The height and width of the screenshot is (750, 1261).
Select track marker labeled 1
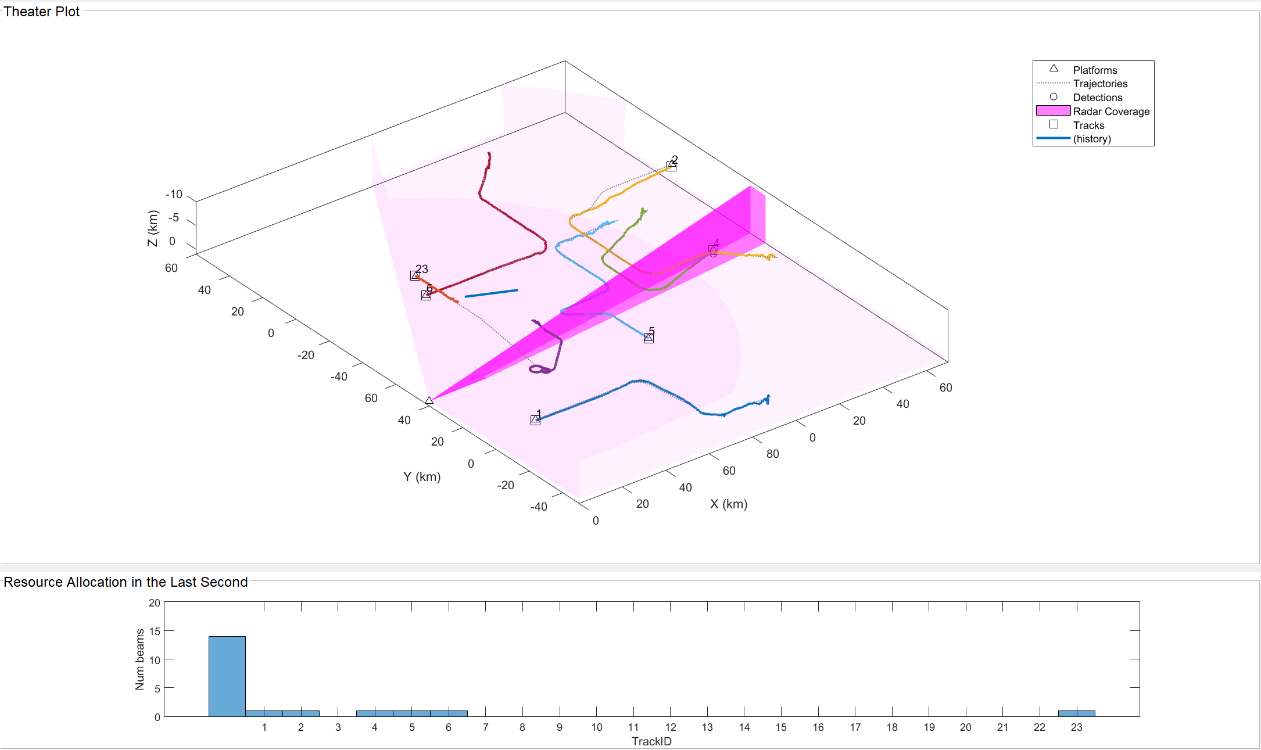pyautogui.click(x=535, y=420)
